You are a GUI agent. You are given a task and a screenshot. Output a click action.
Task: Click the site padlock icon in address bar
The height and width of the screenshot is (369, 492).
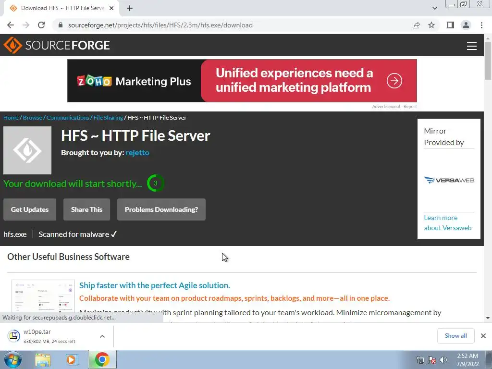click(61, 25)
